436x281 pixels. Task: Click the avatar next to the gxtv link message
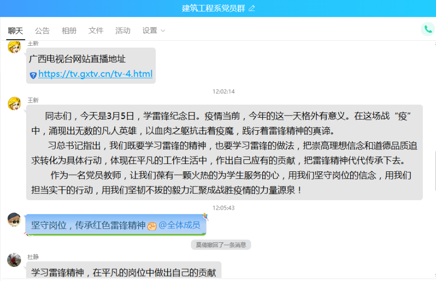tap(14, 47)
